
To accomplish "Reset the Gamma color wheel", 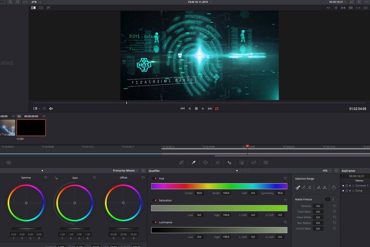I will pos(46,177).
